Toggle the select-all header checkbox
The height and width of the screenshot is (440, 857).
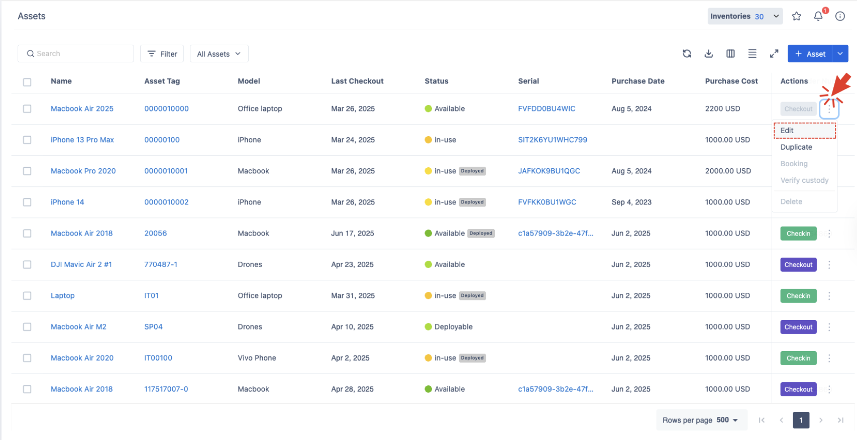(27, 82)
